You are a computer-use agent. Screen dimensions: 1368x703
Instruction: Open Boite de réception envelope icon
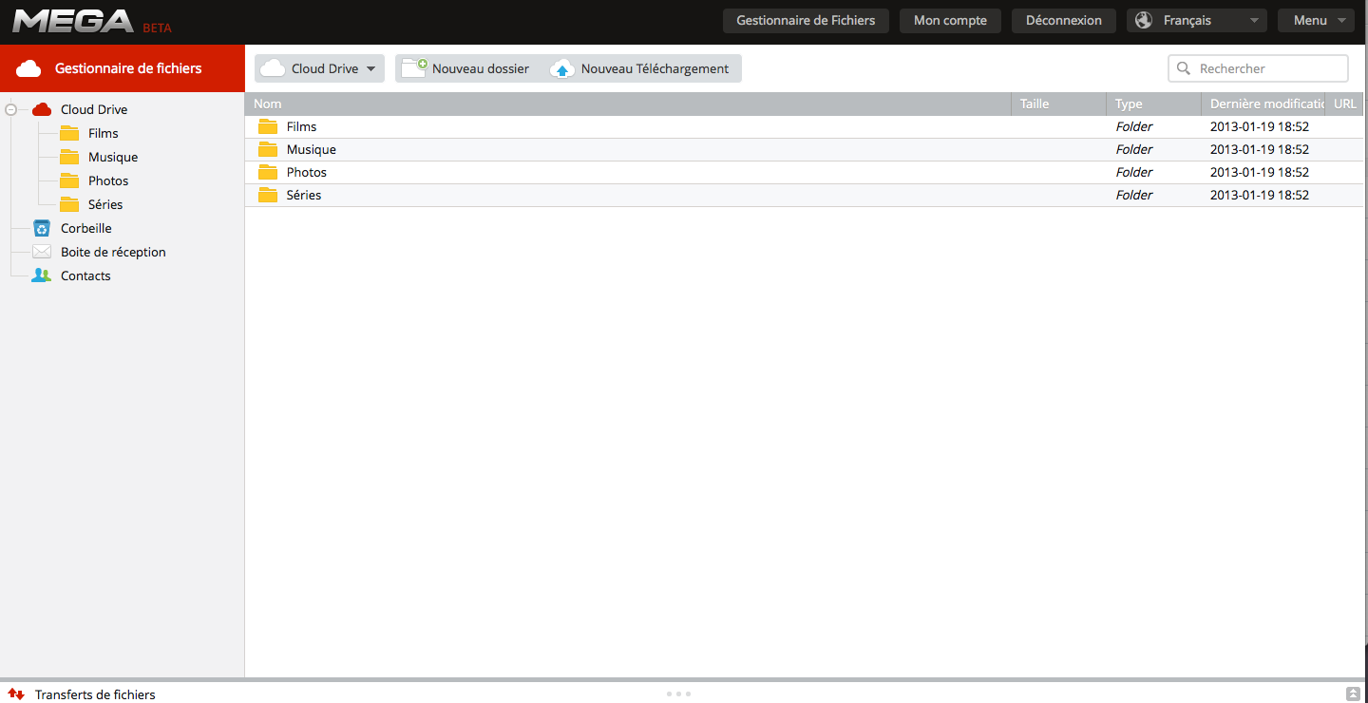pos(42,252)
